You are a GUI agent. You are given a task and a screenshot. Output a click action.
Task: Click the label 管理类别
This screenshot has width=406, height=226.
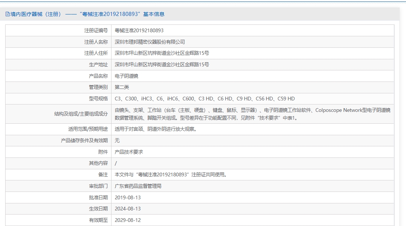(x=98, y=87)
